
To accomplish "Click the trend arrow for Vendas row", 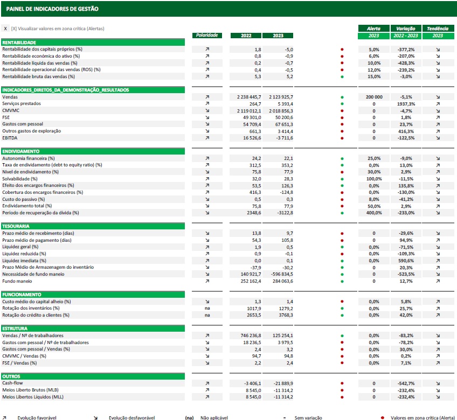I will click(438, 97).
